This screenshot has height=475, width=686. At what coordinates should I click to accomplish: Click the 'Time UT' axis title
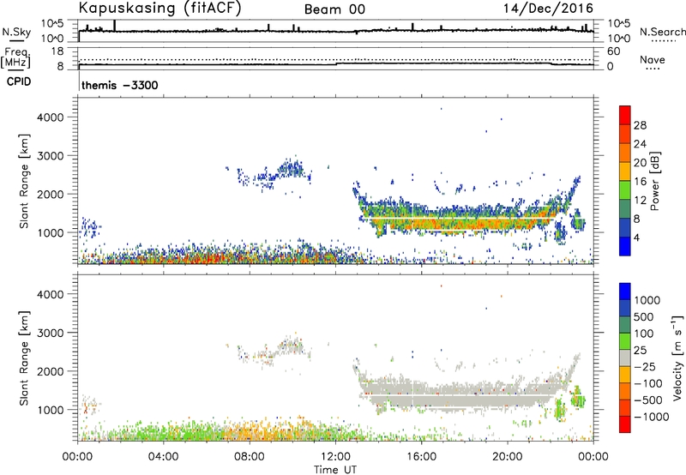(x=335, y=470)
